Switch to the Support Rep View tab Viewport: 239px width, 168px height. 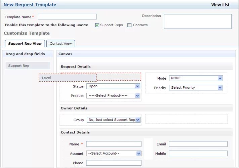click(25, 44)
